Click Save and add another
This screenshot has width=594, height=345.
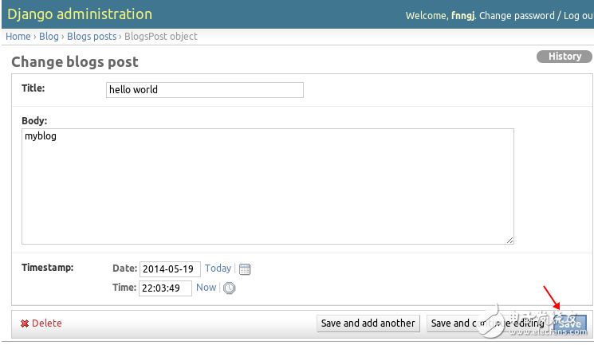368,323
